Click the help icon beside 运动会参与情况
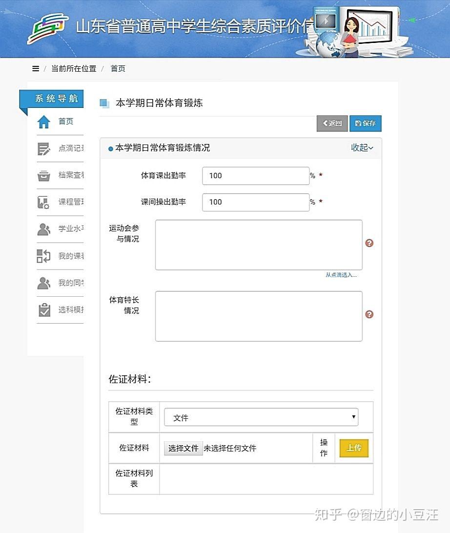 [x=369, y=243]
